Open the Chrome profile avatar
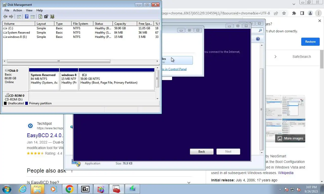324x194 pixels. pos(310,13)
